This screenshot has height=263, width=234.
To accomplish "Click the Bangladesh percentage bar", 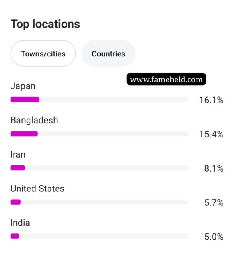I will click(x=99, y=134).
